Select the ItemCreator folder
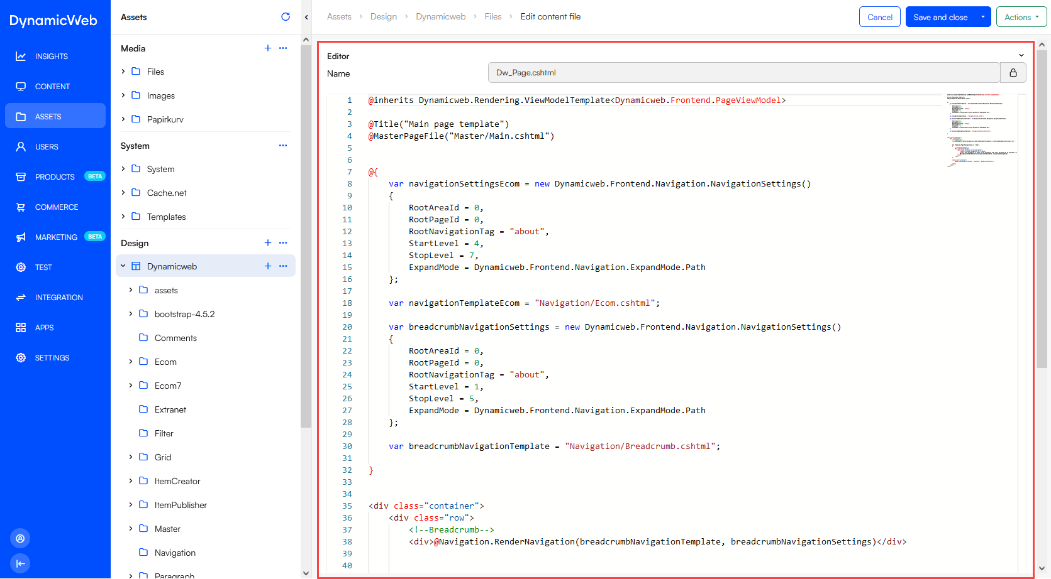 177,481
